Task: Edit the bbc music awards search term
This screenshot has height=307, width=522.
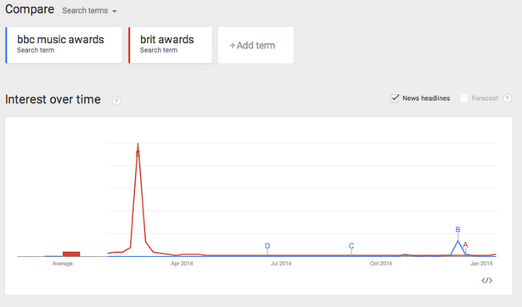Action: (64, 45)
